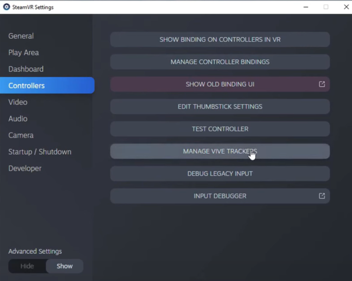Open Manage Controller Bindings
Viewport: 352px width, 281px height.
[x=220, y=62]
